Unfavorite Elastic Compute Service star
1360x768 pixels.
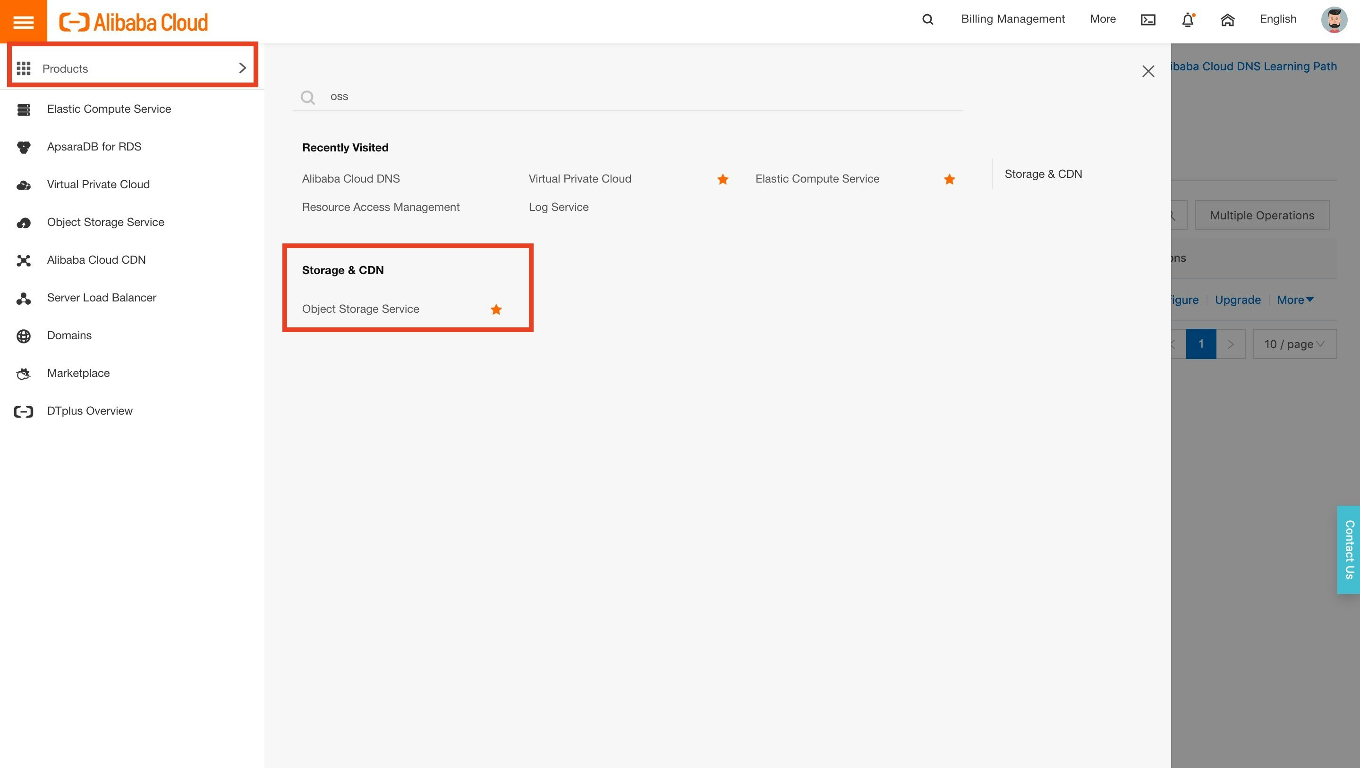pyautogui.click(x=949, y=179)
